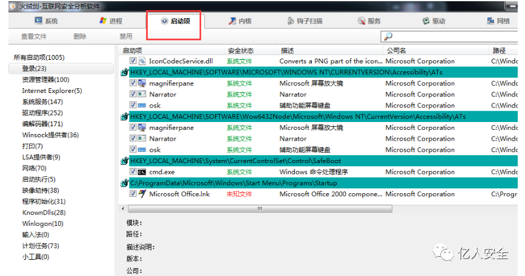Click the 系统 tab monitor icon

point(39,21)
